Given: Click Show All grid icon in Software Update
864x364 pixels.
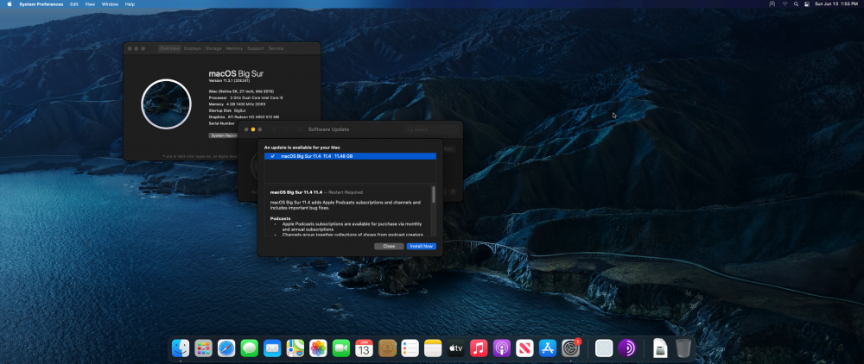Looking at the screenshot, I should point(300,129).
